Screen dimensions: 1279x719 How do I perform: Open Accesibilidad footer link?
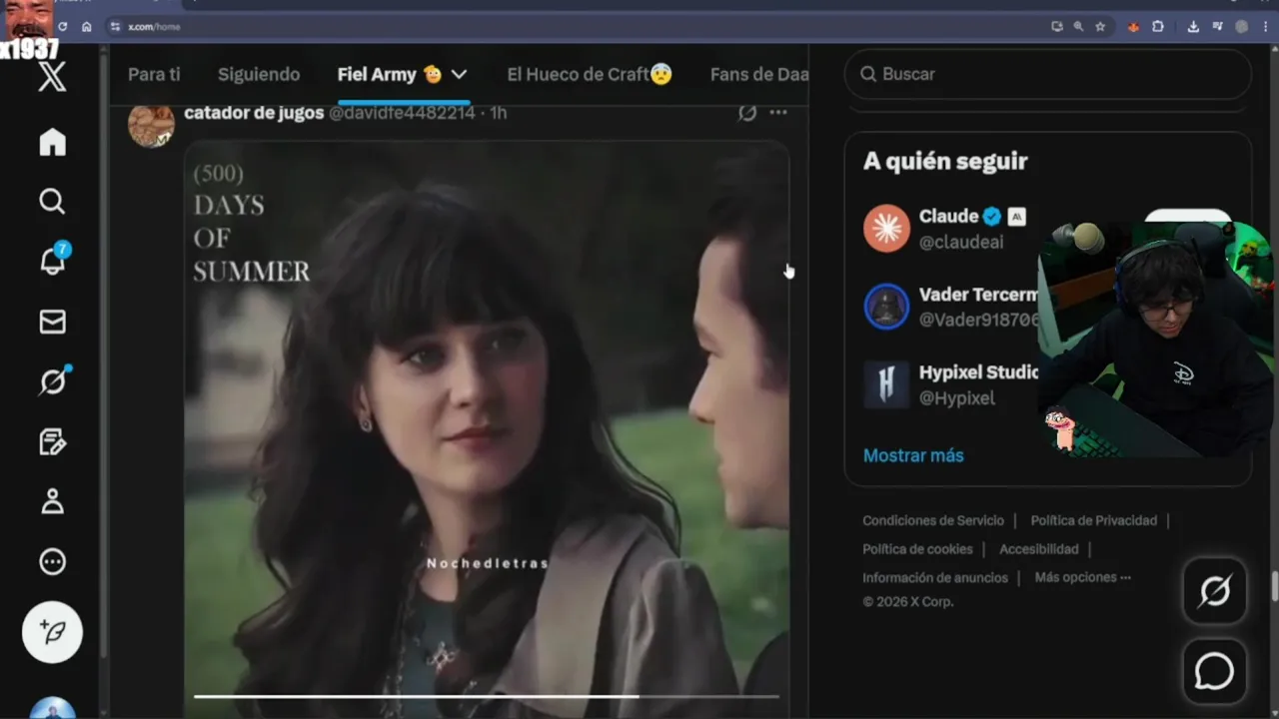(1039, 549)
